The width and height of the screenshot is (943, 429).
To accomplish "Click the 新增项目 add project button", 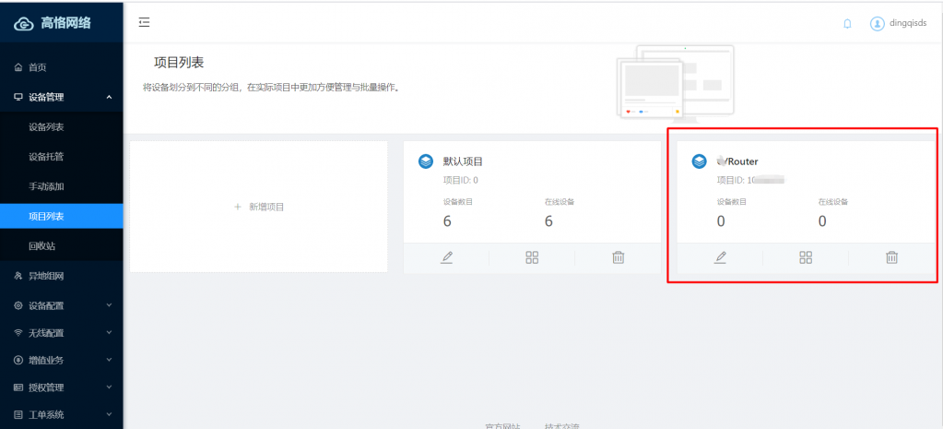I will [x=259, y=207].
